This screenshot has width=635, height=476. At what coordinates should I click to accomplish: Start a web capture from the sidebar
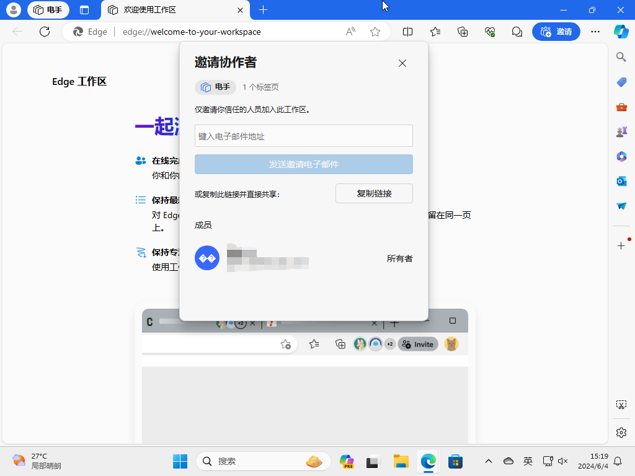[621, 404]
